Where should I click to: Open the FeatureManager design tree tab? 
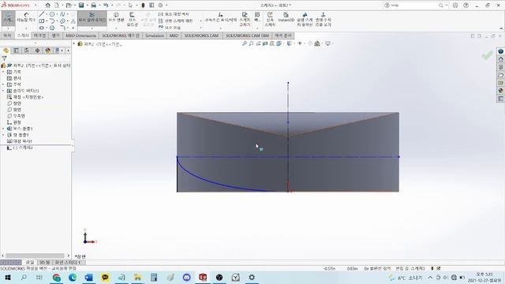(6, 50)
